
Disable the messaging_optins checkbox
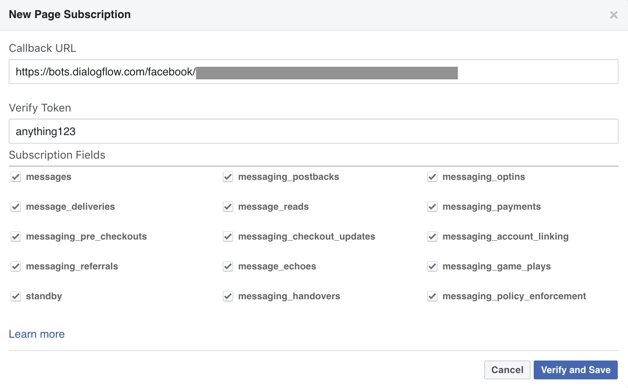click(432, 177)
